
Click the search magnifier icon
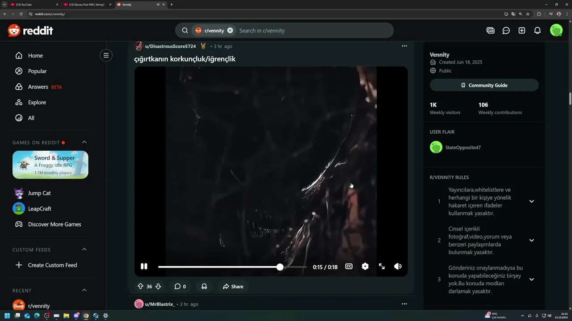point(185,30)
